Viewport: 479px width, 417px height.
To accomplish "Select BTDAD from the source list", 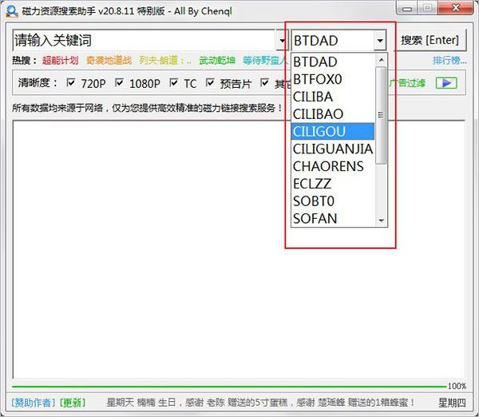I will click(333, 62).
